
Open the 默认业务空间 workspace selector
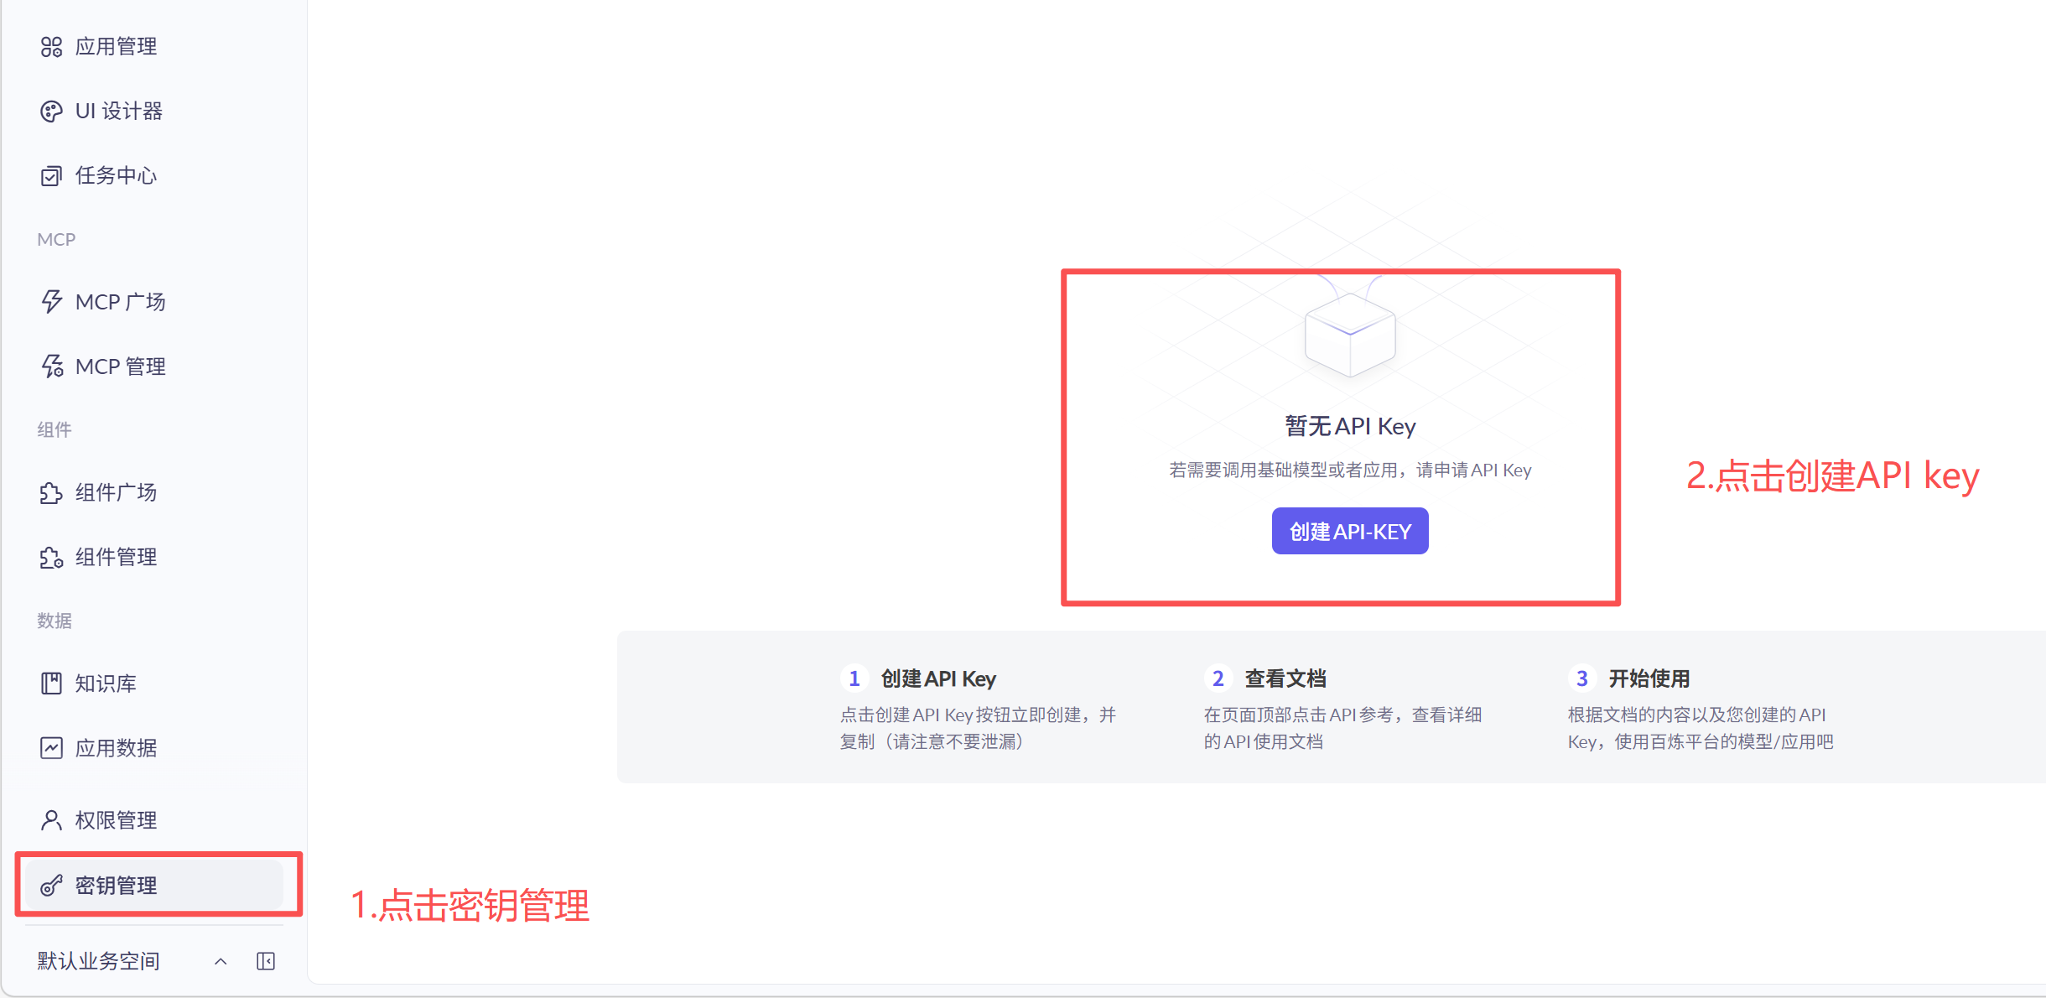pos(99,961)
